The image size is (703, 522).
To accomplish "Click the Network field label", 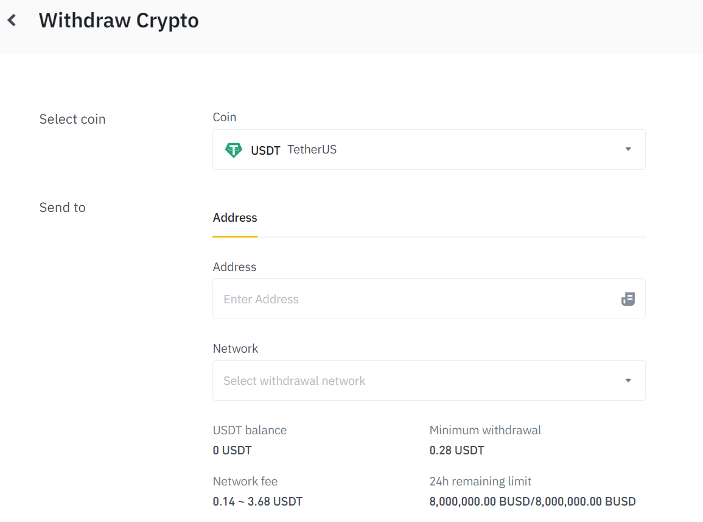I will [236, 349].
